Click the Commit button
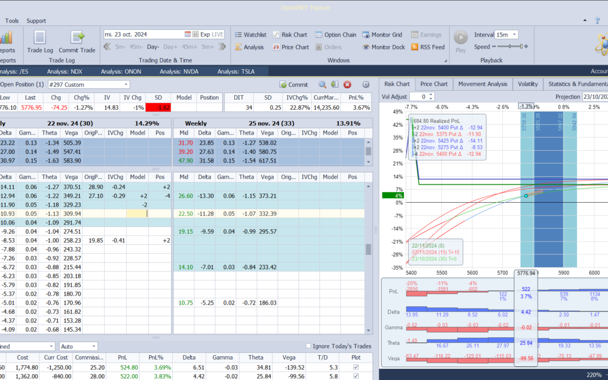 [x=293, y=84]
